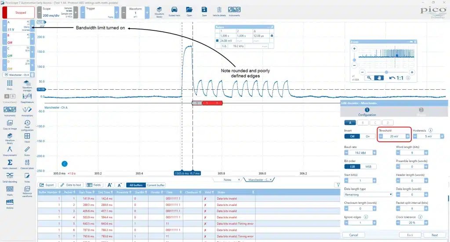Show Current buffer only
The width and height of the screenshot is (450, 242).
[x=156, y=185]
